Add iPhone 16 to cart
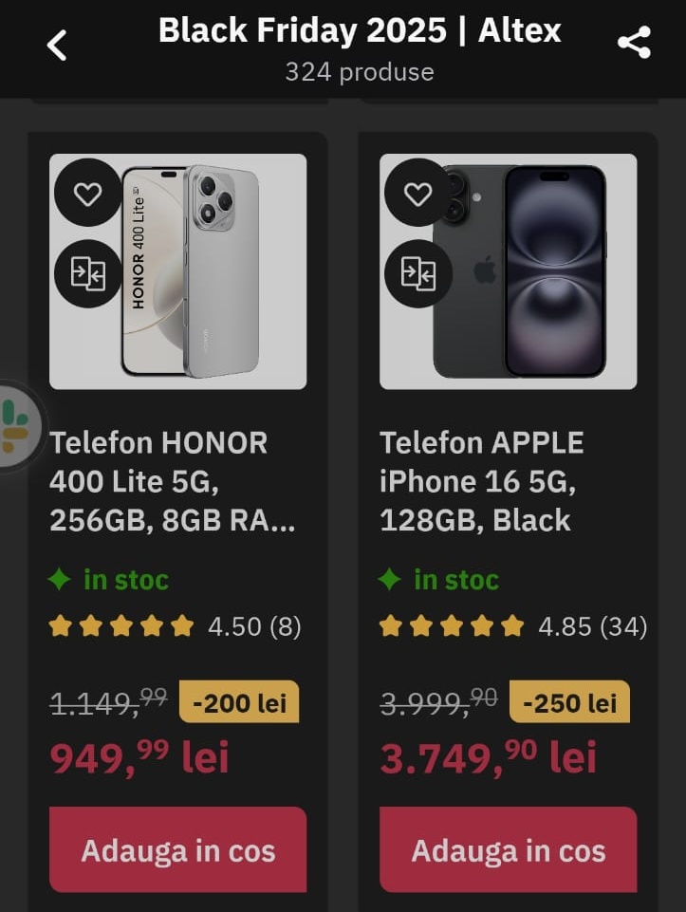Screen dimensions: 686x912 tap(508, 850)
